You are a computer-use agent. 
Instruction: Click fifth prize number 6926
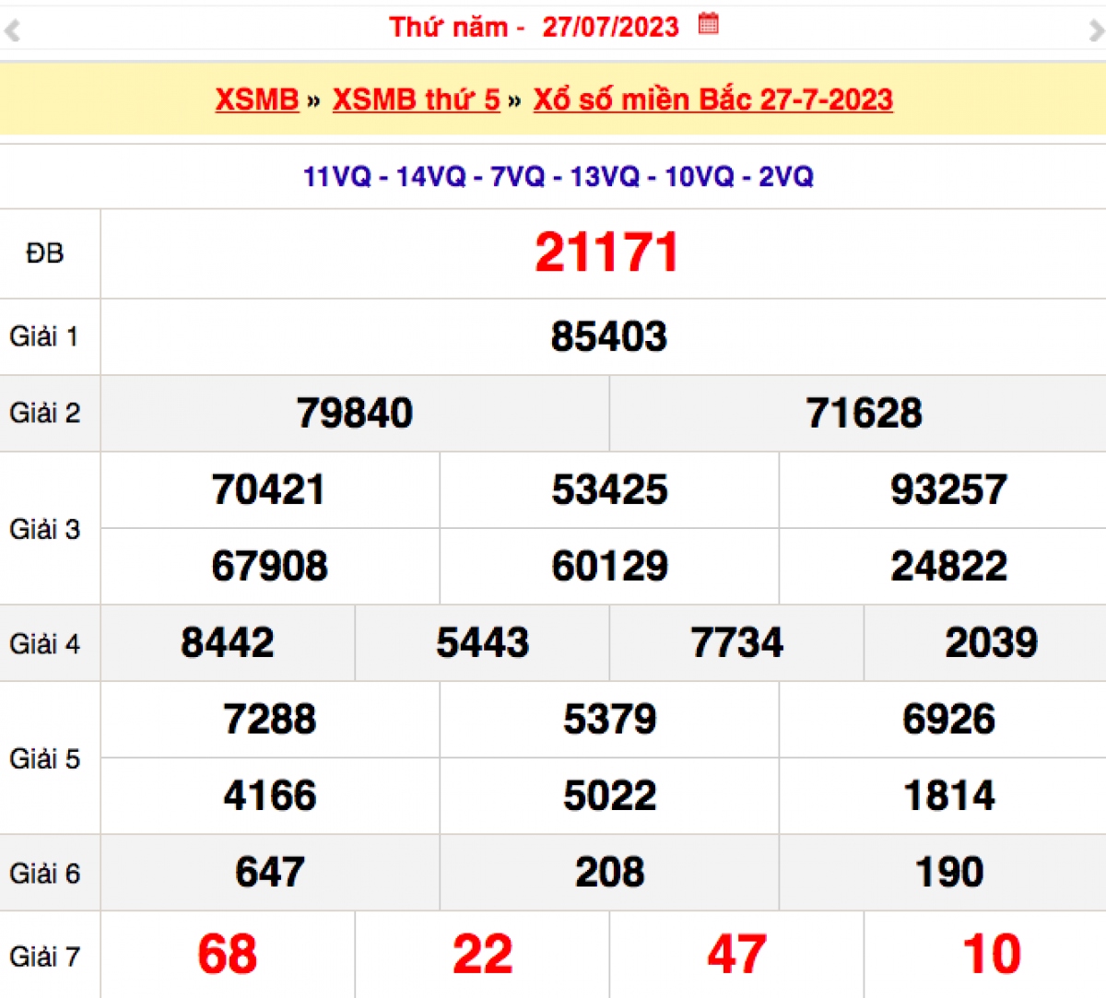[948, 719]
